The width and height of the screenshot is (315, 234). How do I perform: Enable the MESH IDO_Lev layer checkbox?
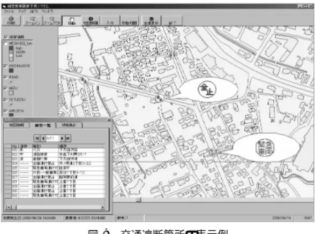coord(5,43)
